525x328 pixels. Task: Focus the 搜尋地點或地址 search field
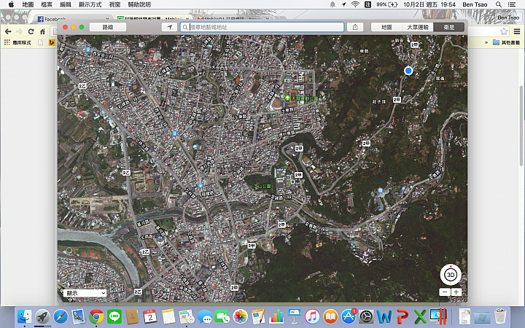click(262, 27)
